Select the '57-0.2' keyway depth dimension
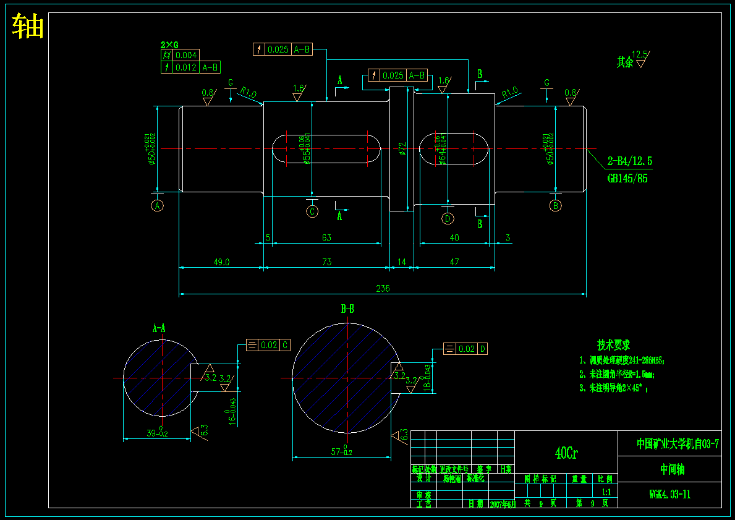 [x=342, y=451]
